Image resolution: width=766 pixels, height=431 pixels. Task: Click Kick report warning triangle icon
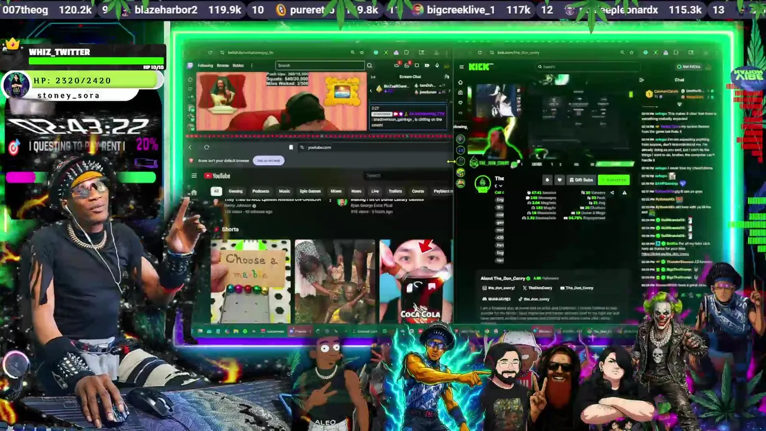click(624, 193)
